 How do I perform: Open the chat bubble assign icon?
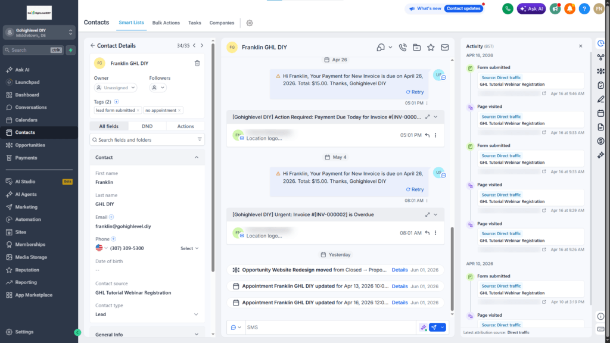381,48
